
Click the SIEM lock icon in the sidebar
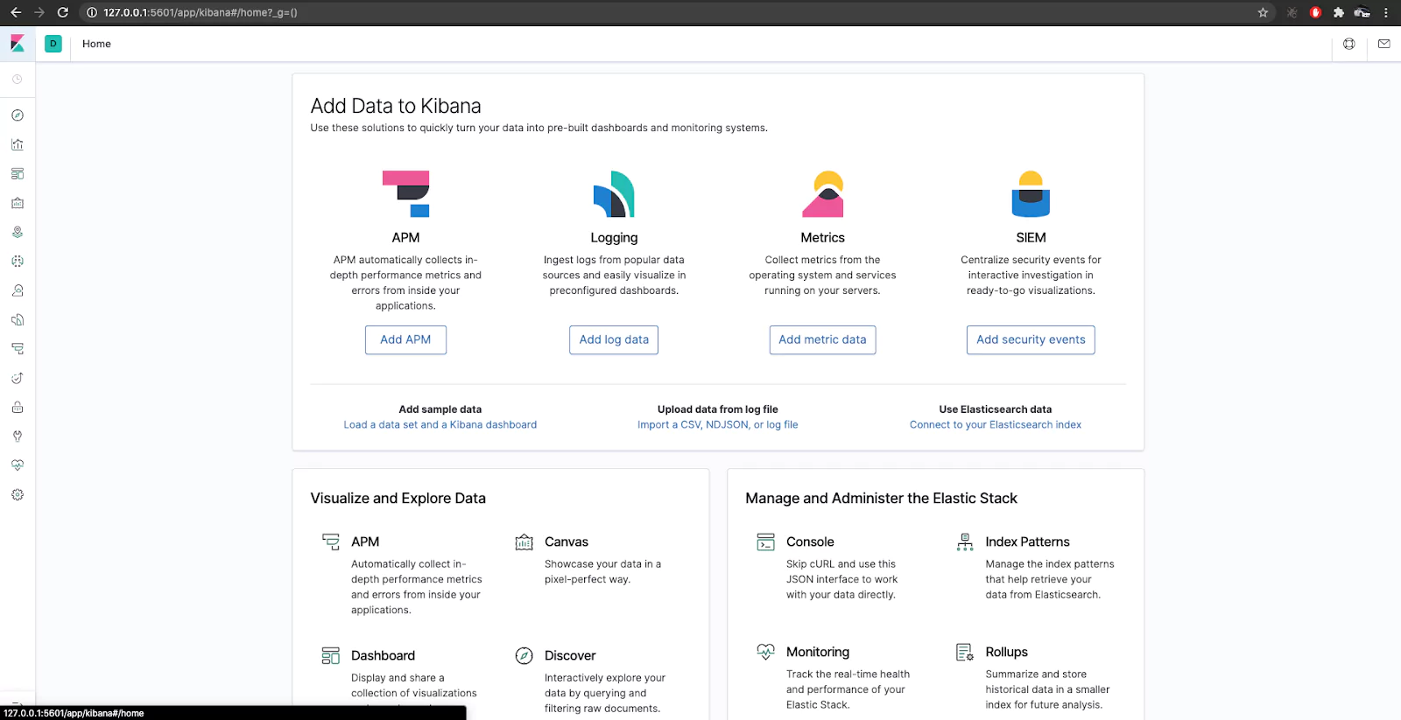point(18,407)
